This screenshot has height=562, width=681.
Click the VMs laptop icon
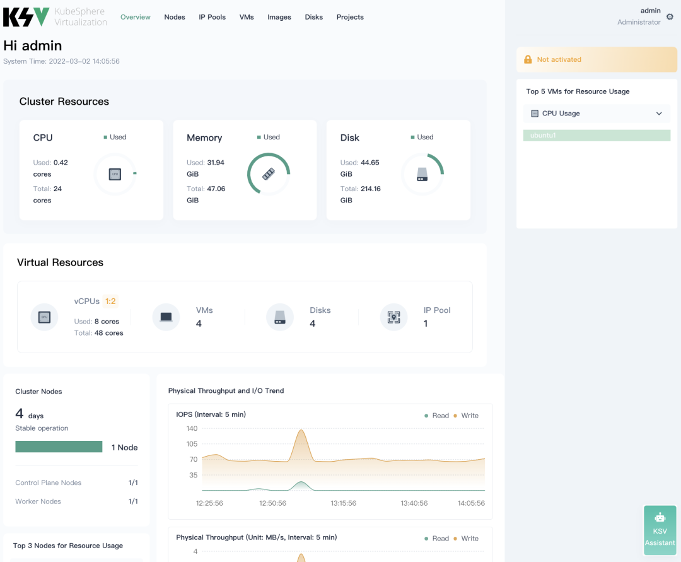166,317
